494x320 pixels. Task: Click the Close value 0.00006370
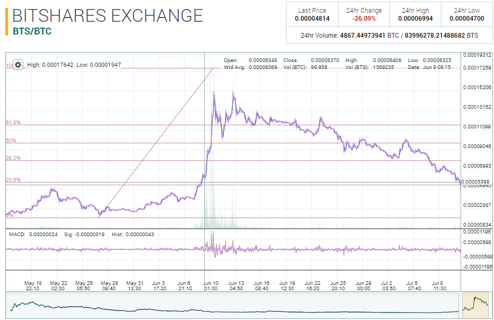[x=325, y=60]
